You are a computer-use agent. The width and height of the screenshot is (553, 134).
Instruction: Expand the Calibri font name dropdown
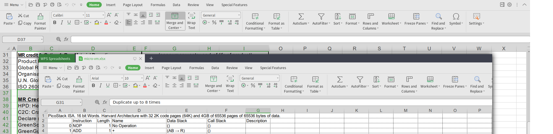[x=83, y=15]
